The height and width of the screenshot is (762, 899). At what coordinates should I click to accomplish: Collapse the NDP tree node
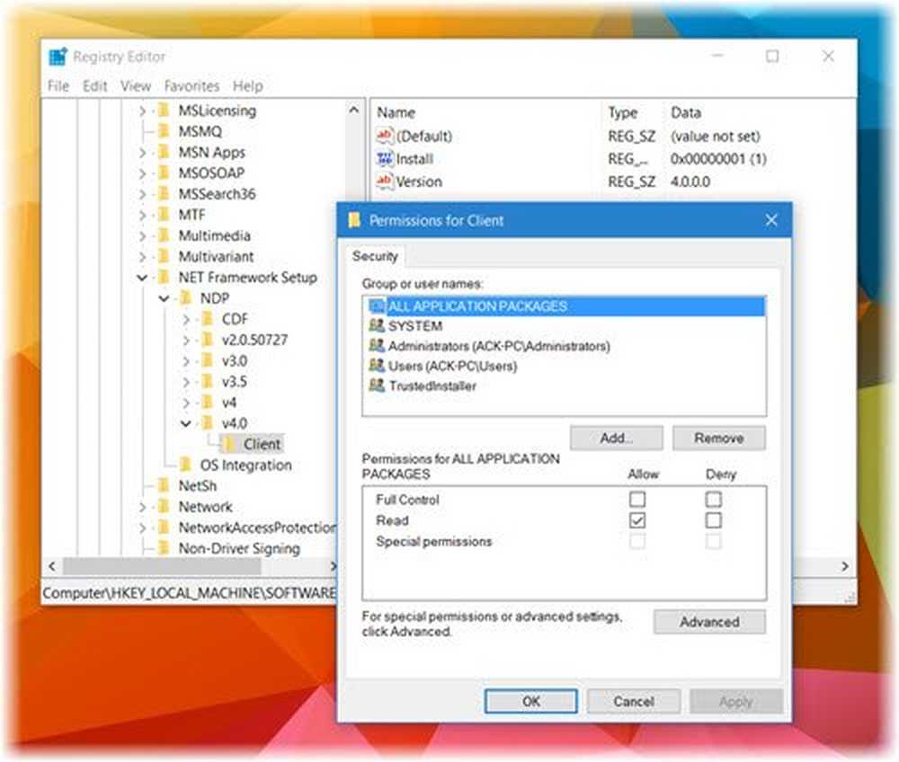click(x=164, y=298)
